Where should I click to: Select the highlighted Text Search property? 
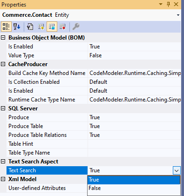(47, 170)
